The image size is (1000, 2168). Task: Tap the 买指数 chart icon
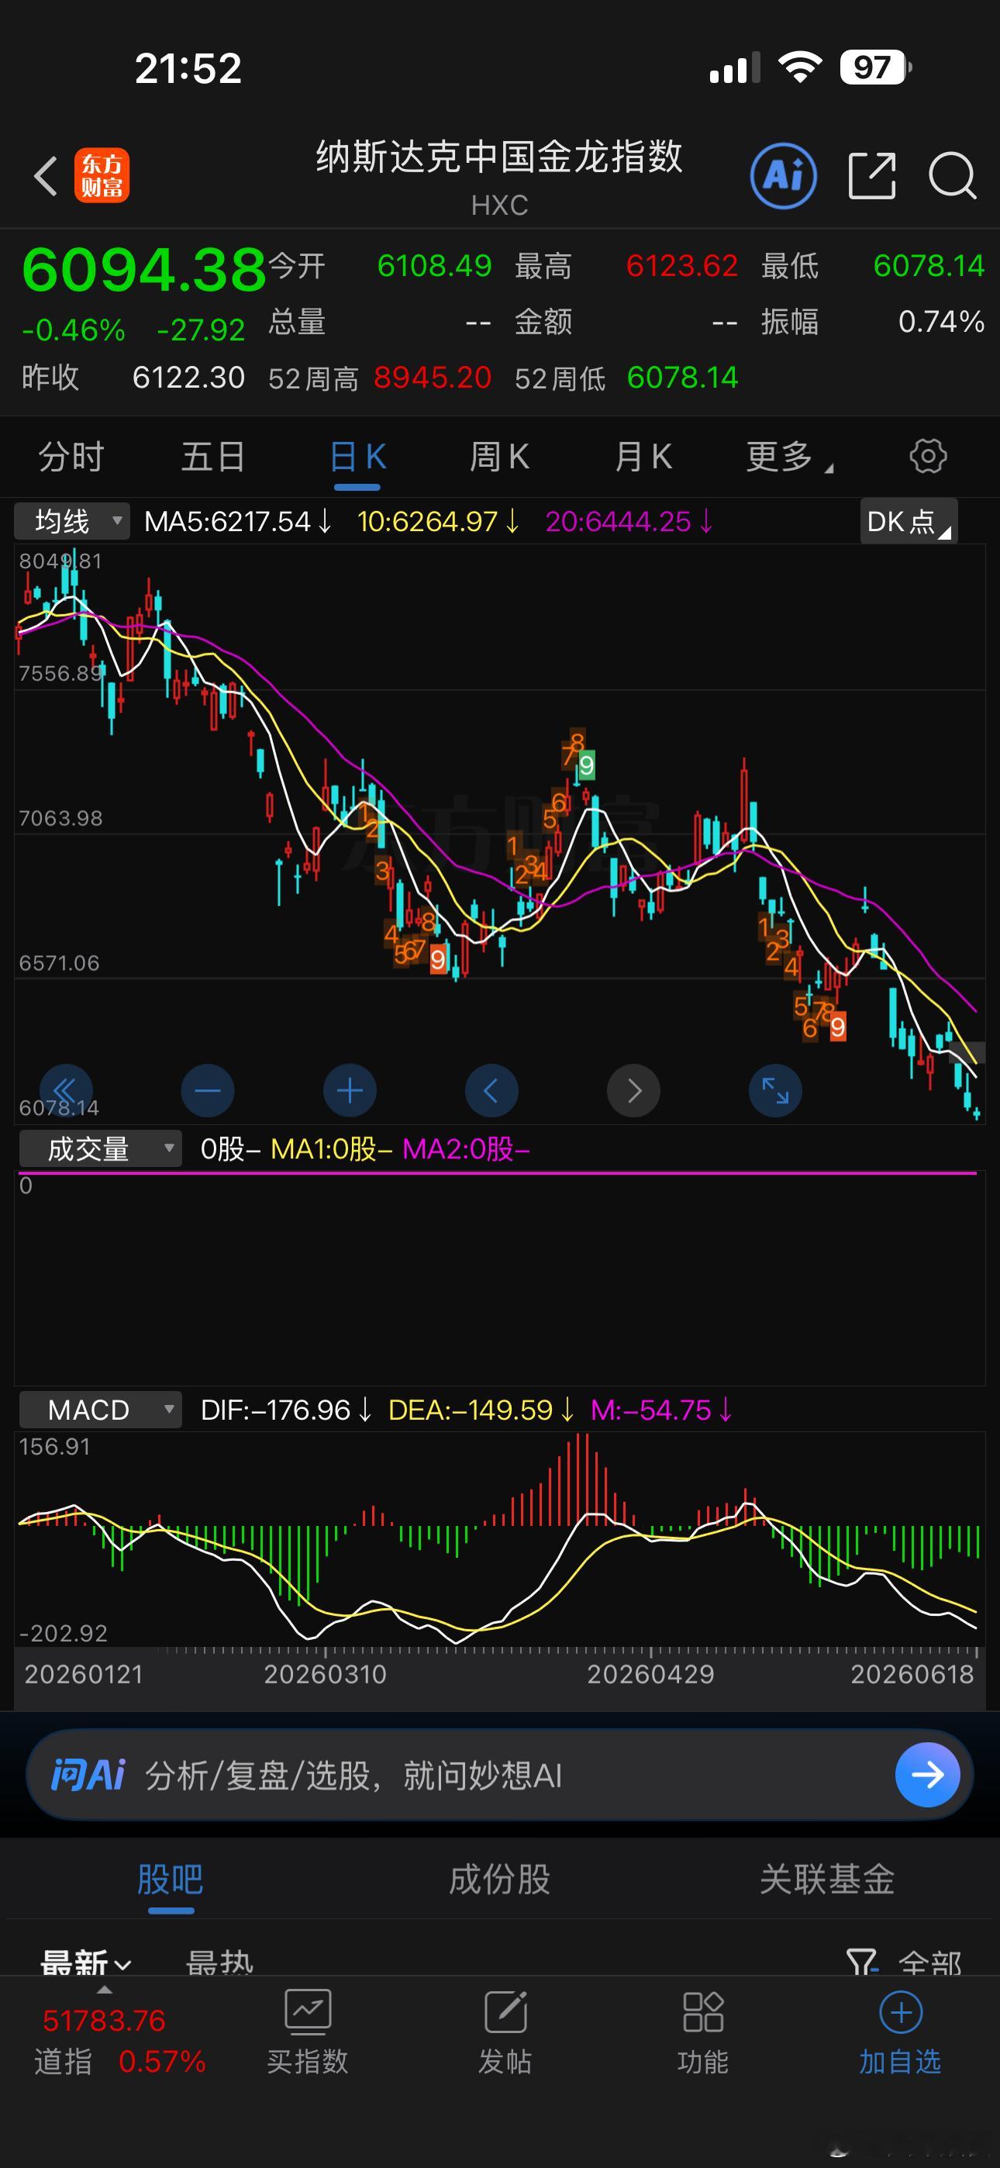click(307, 2013)
